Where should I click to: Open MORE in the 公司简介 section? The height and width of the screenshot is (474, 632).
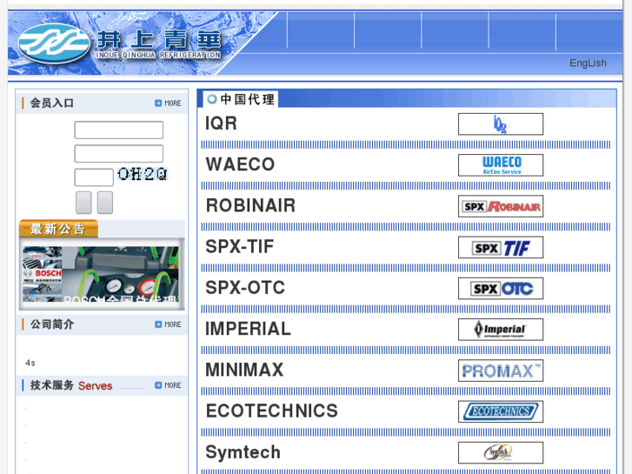[x=168, y=324]
